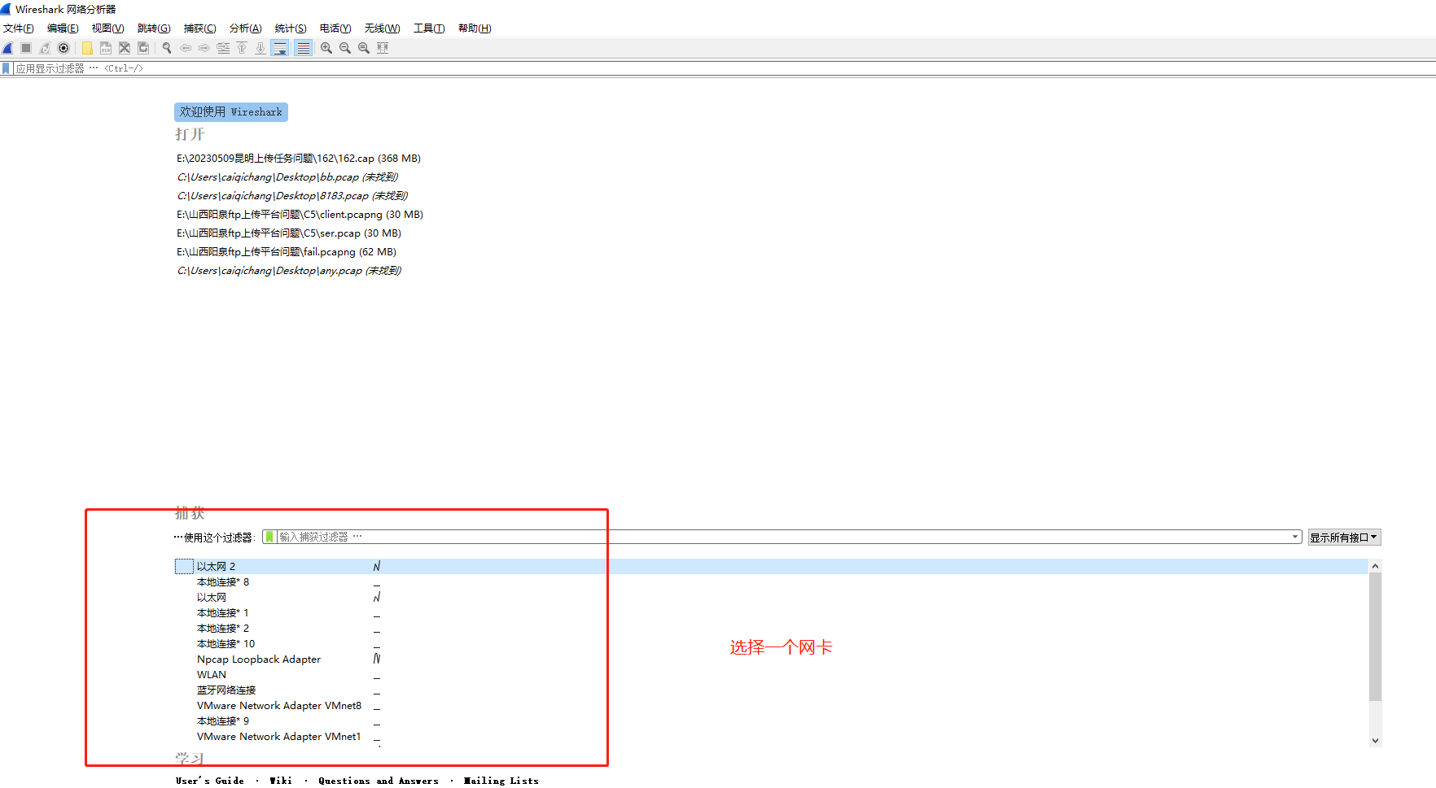Click the close capture file icon
This screenshot has height=788, width=1436.
(x=125, y=48)
